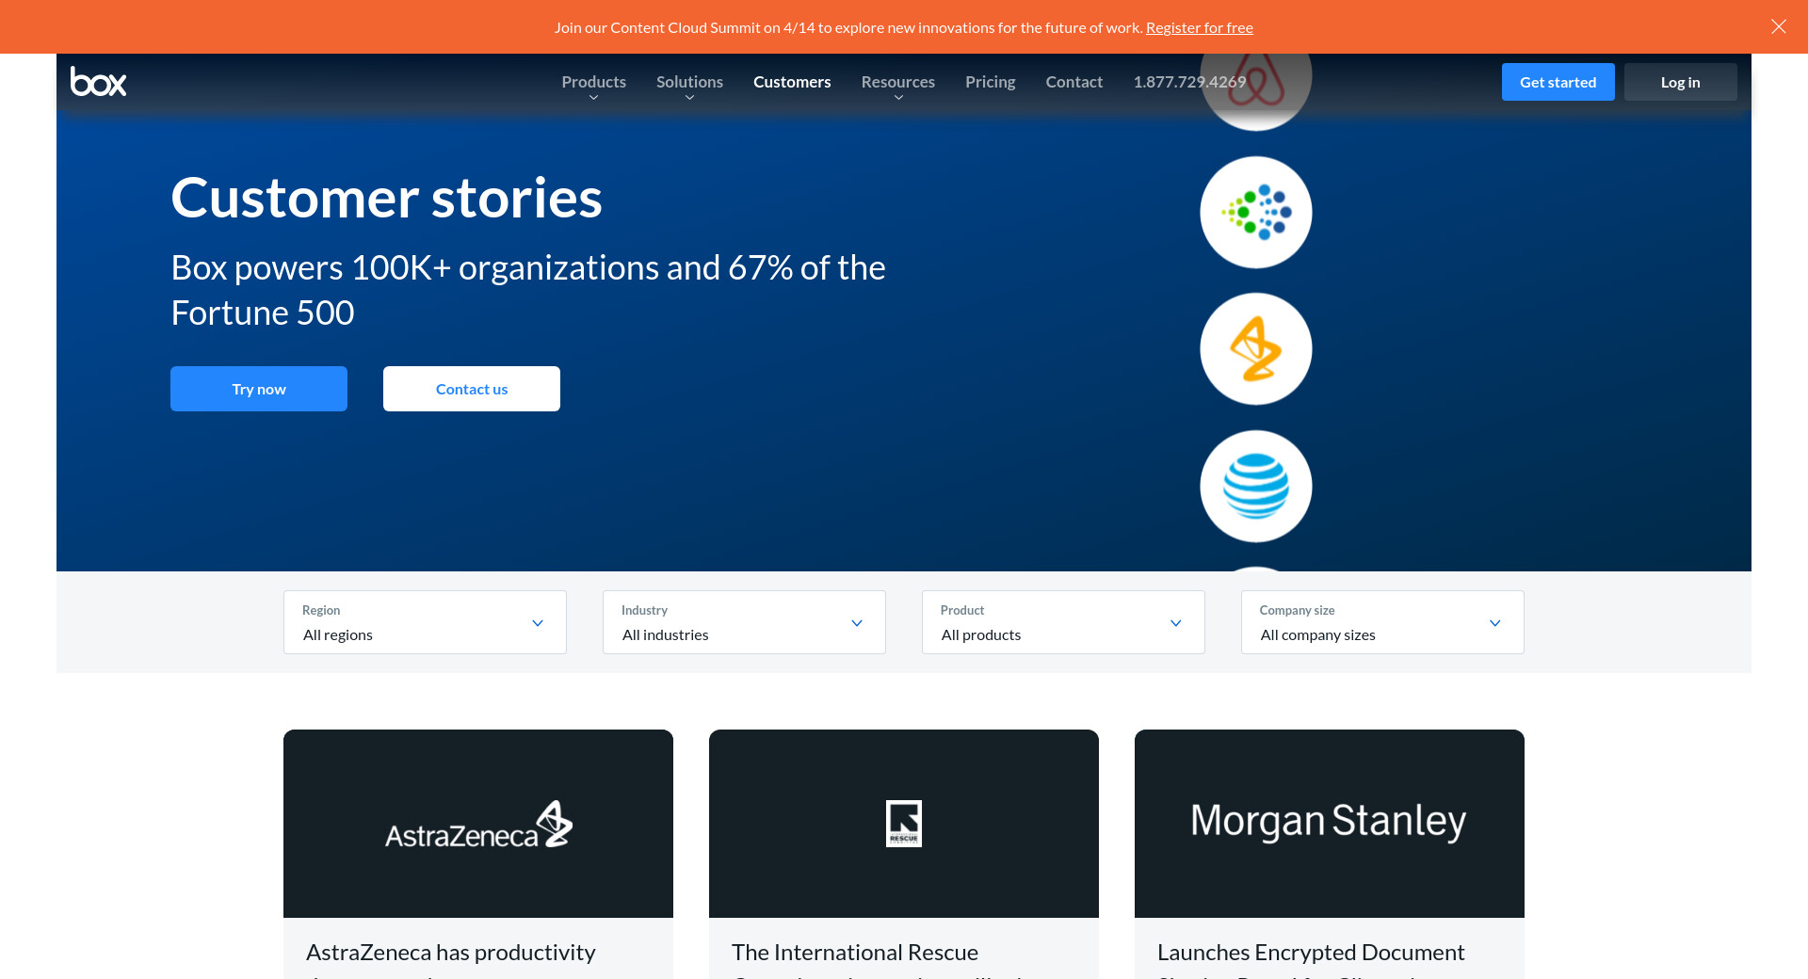The height and width of the screenshot is (979, 1808).
Task: Click the AstraZeneca orange symbol circle
Action: point(1255,349)
